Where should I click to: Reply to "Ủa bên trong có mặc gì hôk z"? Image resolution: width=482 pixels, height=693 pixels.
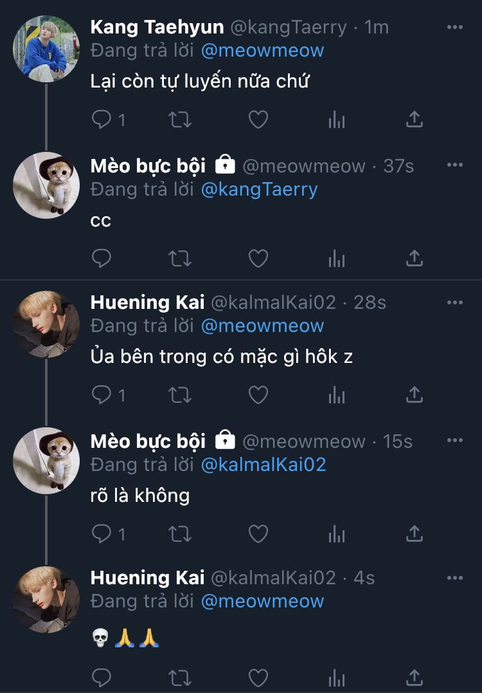pos(102,395)
